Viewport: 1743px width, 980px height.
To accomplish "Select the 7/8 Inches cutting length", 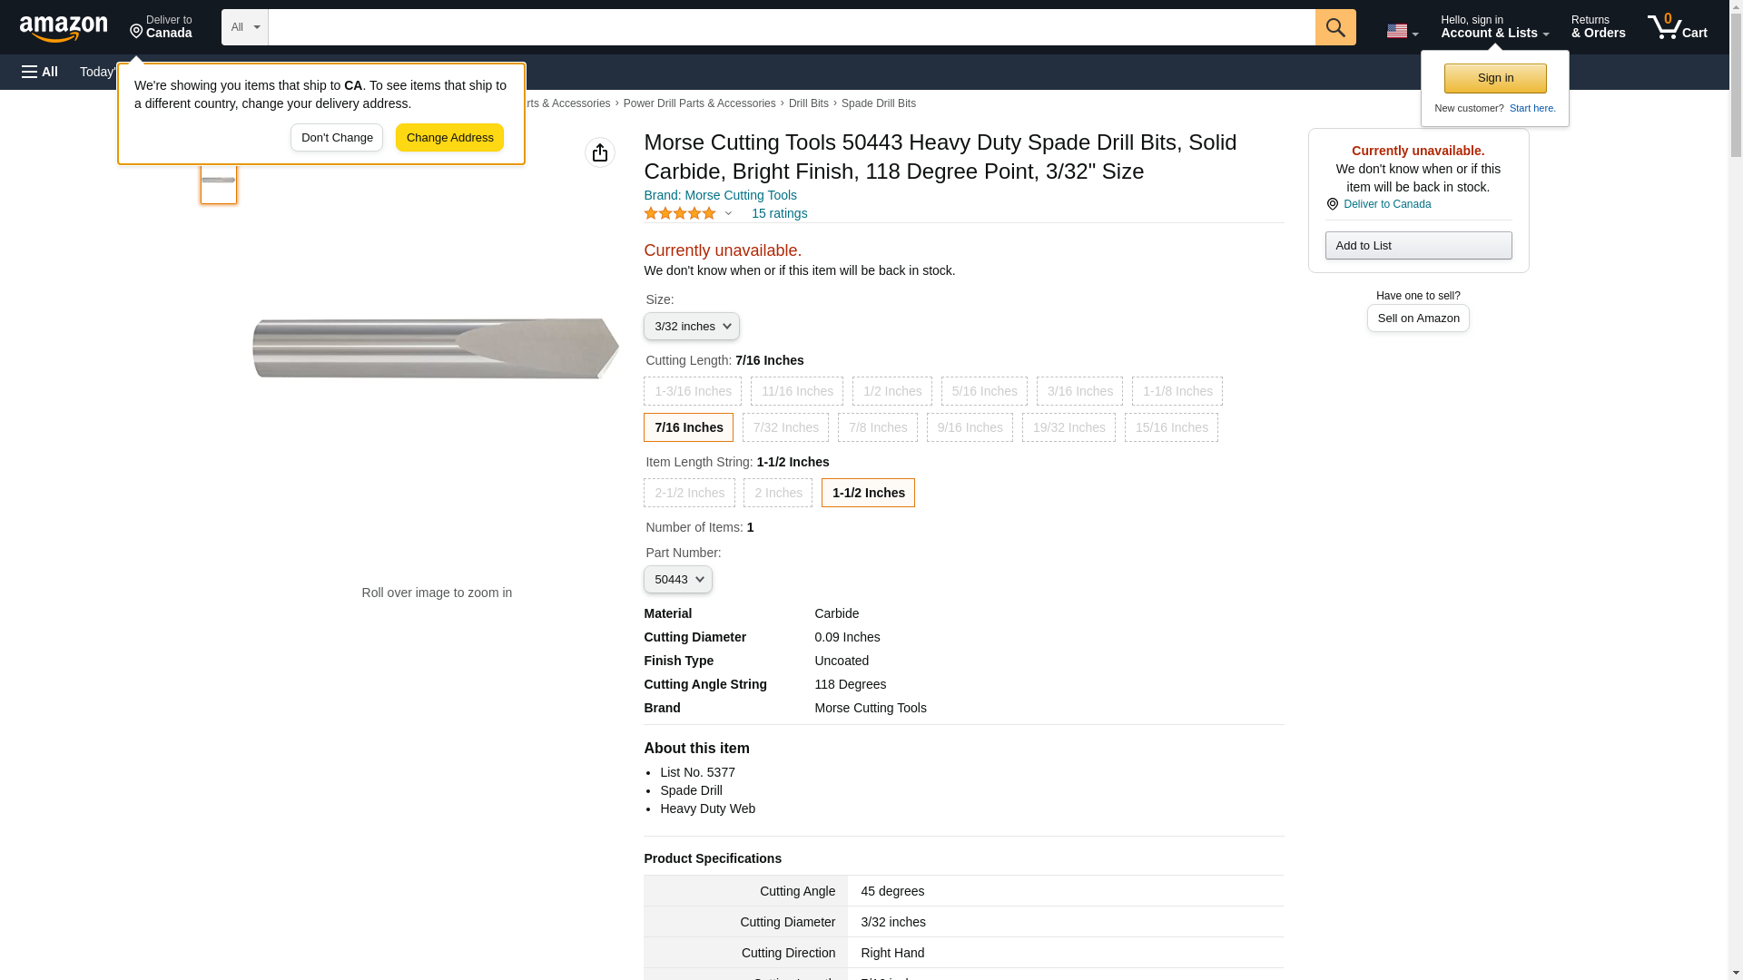I will (877, 427).
